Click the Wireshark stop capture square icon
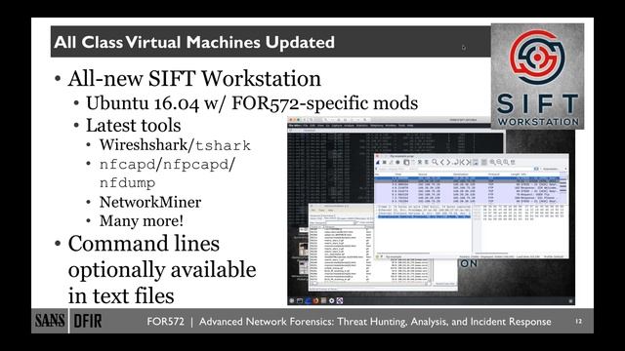625x351 pixels. 384,163
